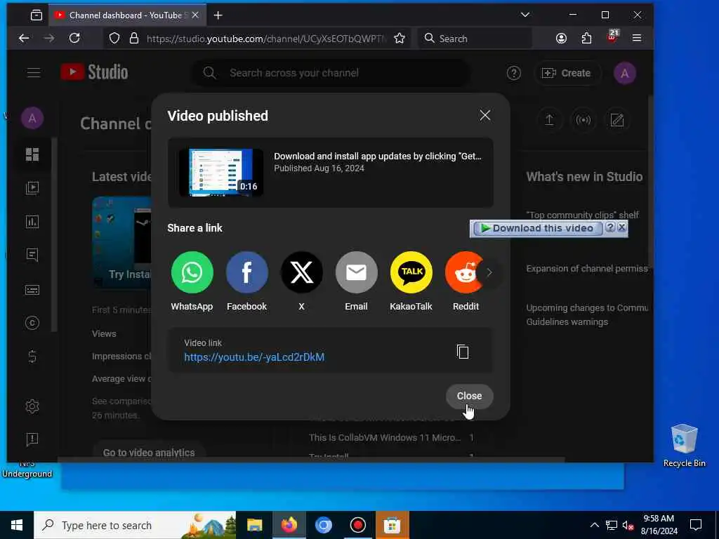The height and width of the screenshot is (539, 719).
Task: Reload the page in Firefox
Action: click(x=74, y=38)
